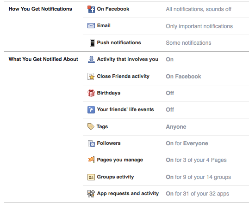Click the friends' life events flag icon
The height and width of the screenshot is (208, 249).
[x=91, y=110]
